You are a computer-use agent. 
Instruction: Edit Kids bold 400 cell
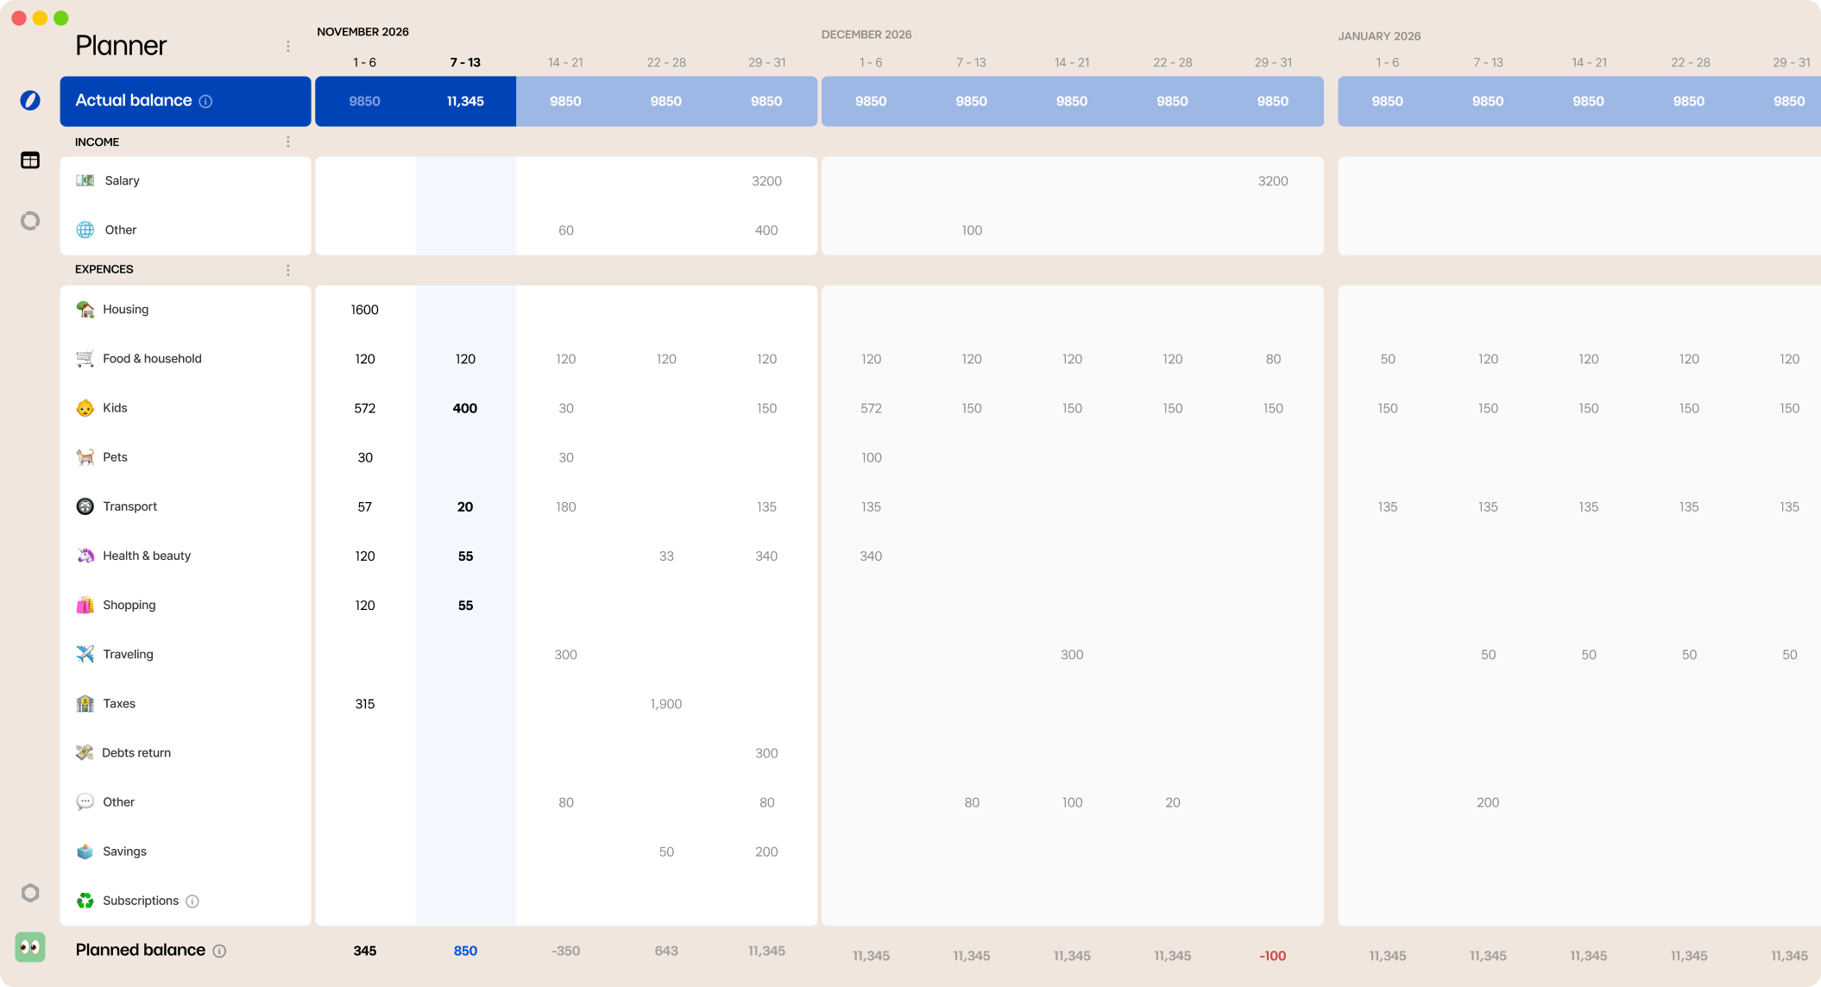coord(465,408)
